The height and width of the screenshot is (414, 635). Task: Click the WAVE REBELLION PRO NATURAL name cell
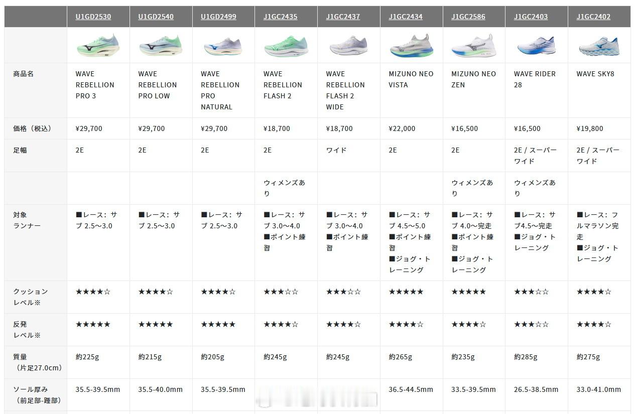[x=223, y=90]
